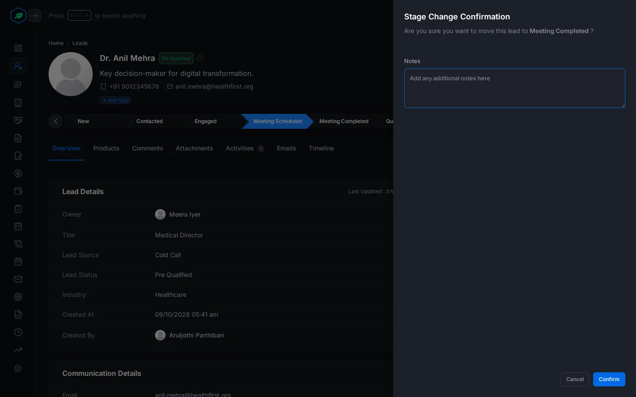Select the Engaged pipeline stage

(x=206, y=121)
